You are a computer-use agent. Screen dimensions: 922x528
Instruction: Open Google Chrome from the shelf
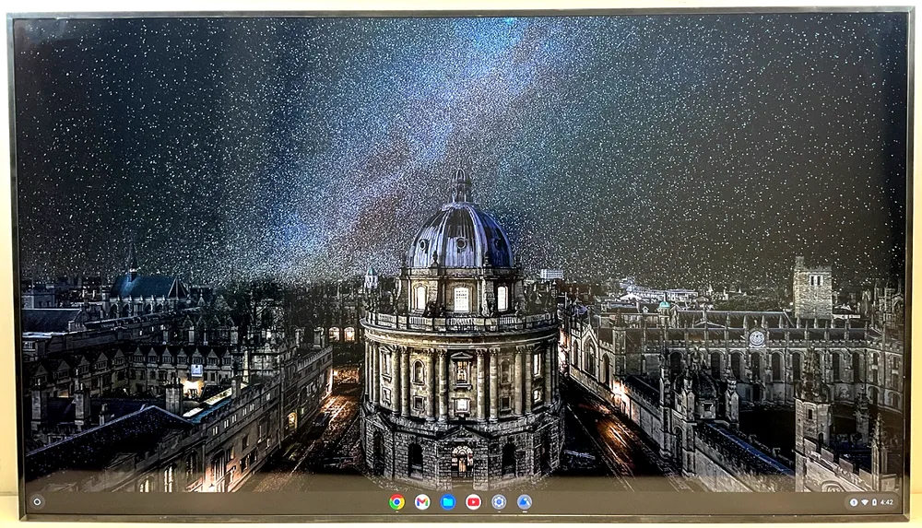(x=396, y=501)
